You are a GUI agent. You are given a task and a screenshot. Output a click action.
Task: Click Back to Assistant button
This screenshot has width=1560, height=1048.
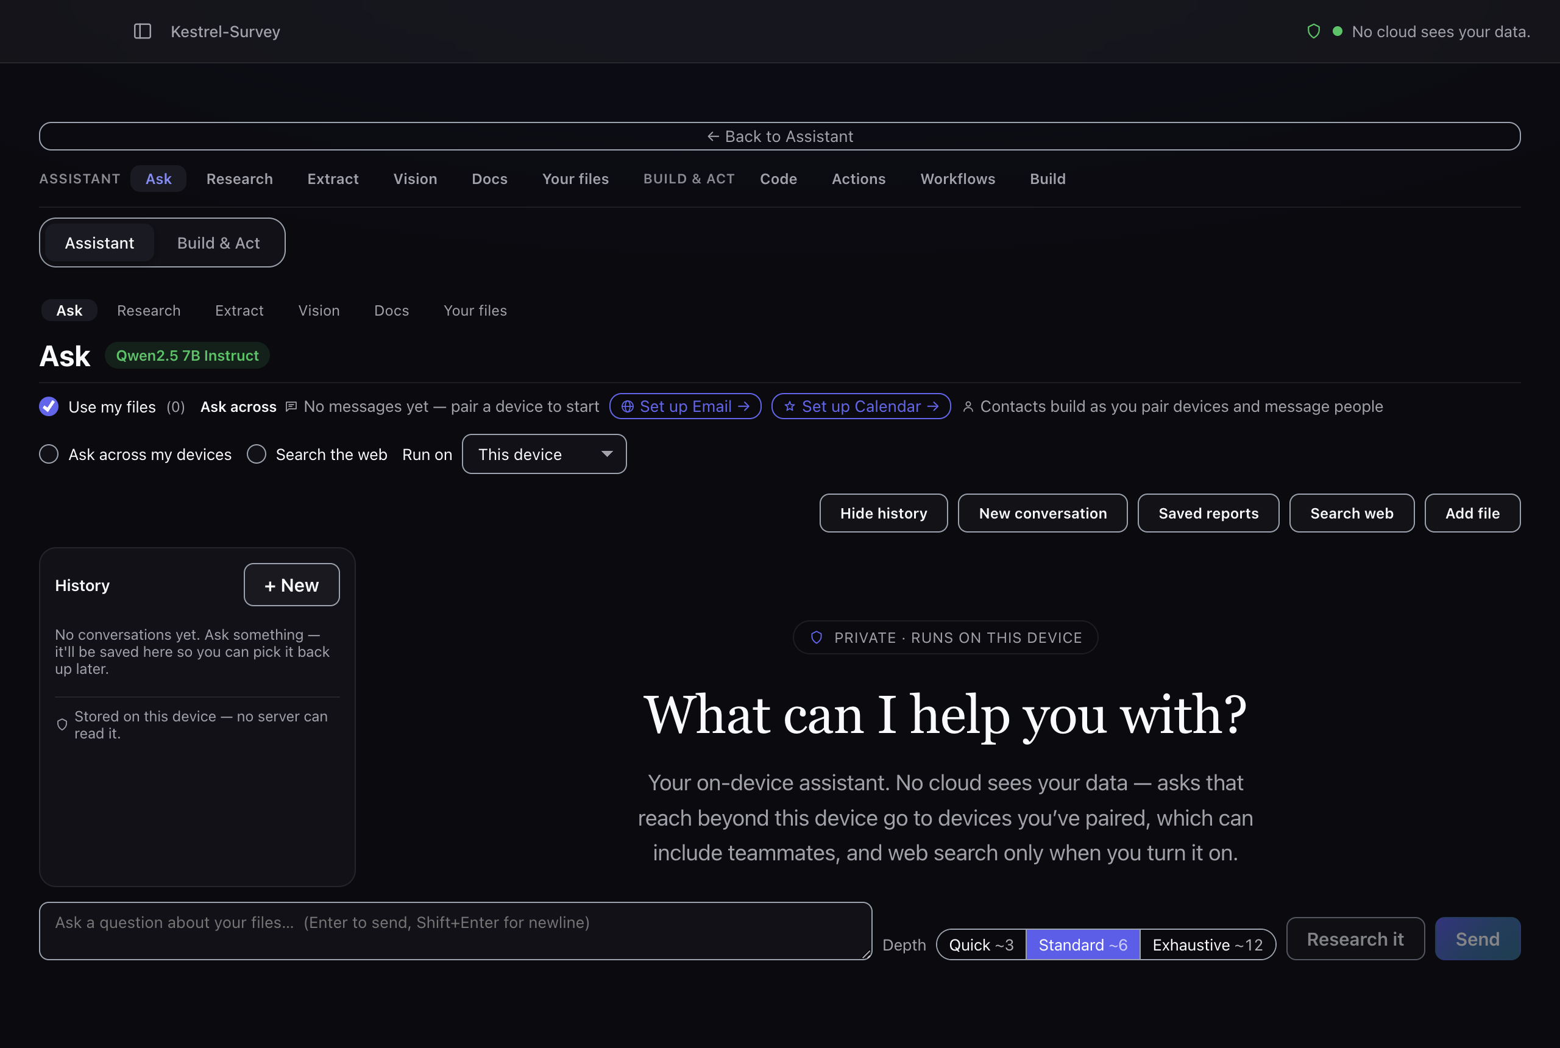(779, 136)
